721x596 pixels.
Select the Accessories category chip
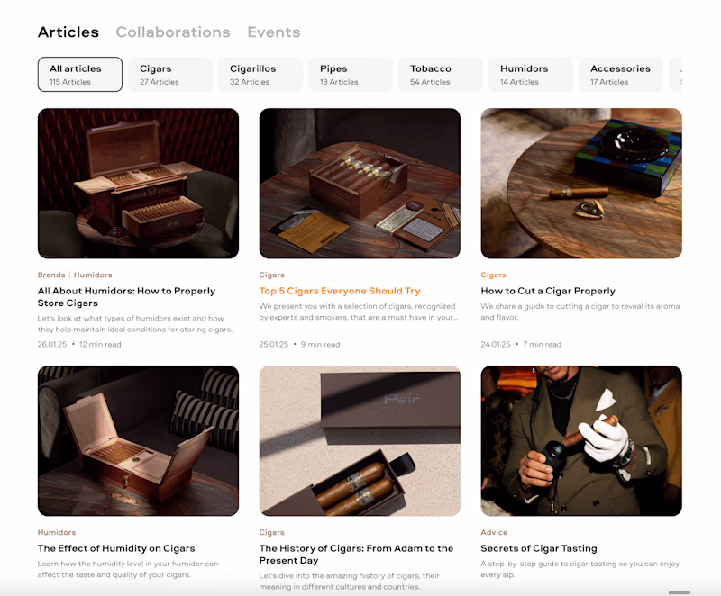click(621, 75)
